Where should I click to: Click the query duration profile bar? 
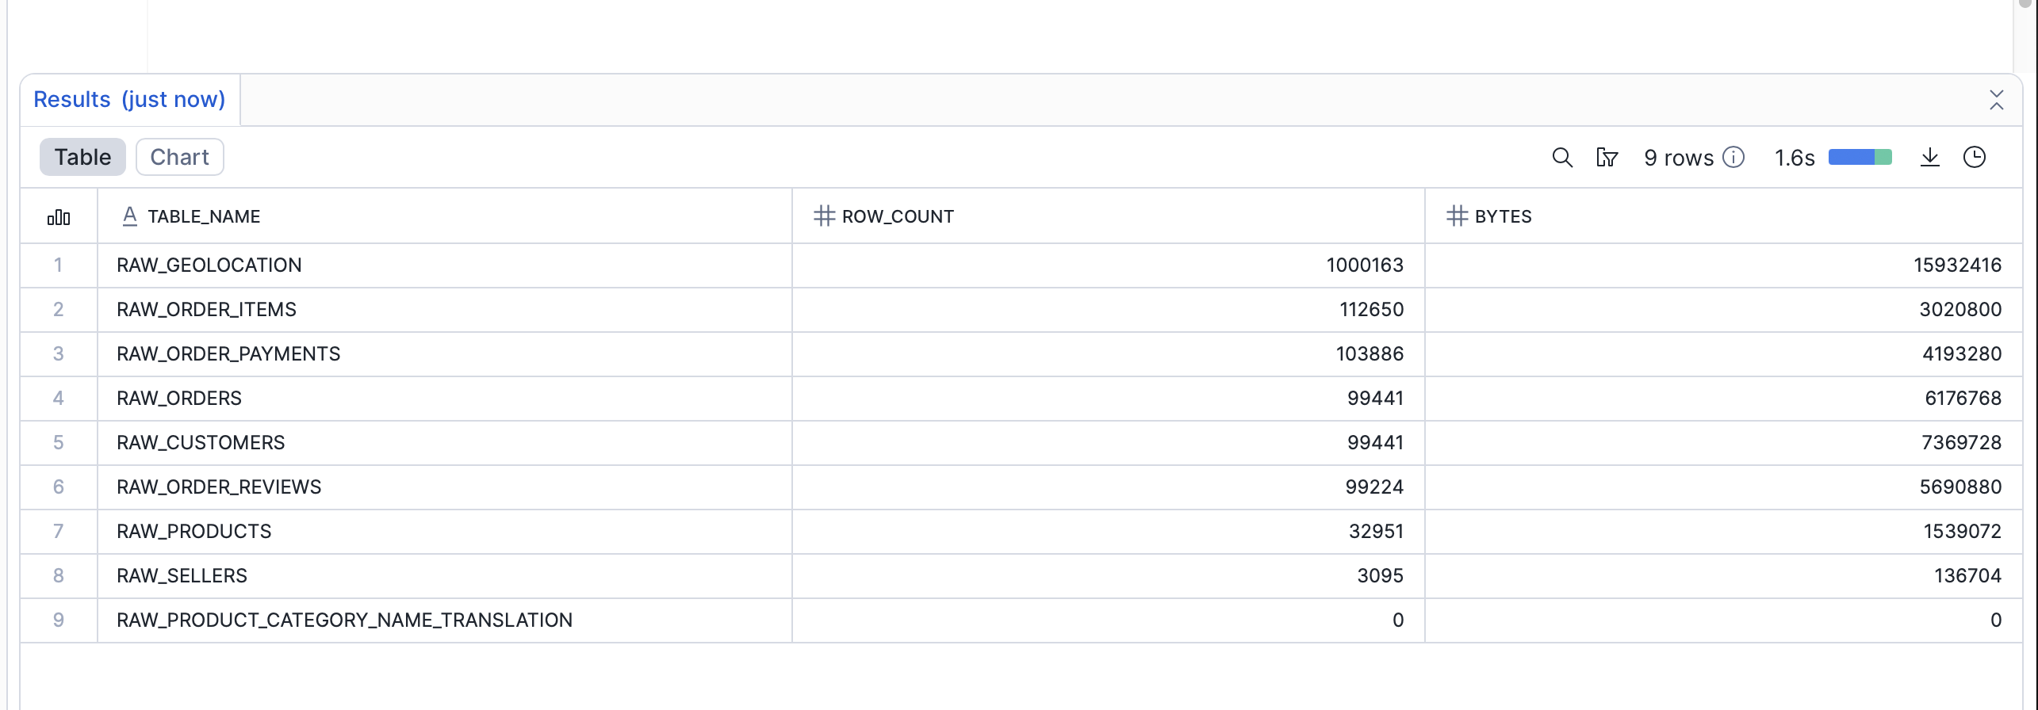[x=1860, y=157]
